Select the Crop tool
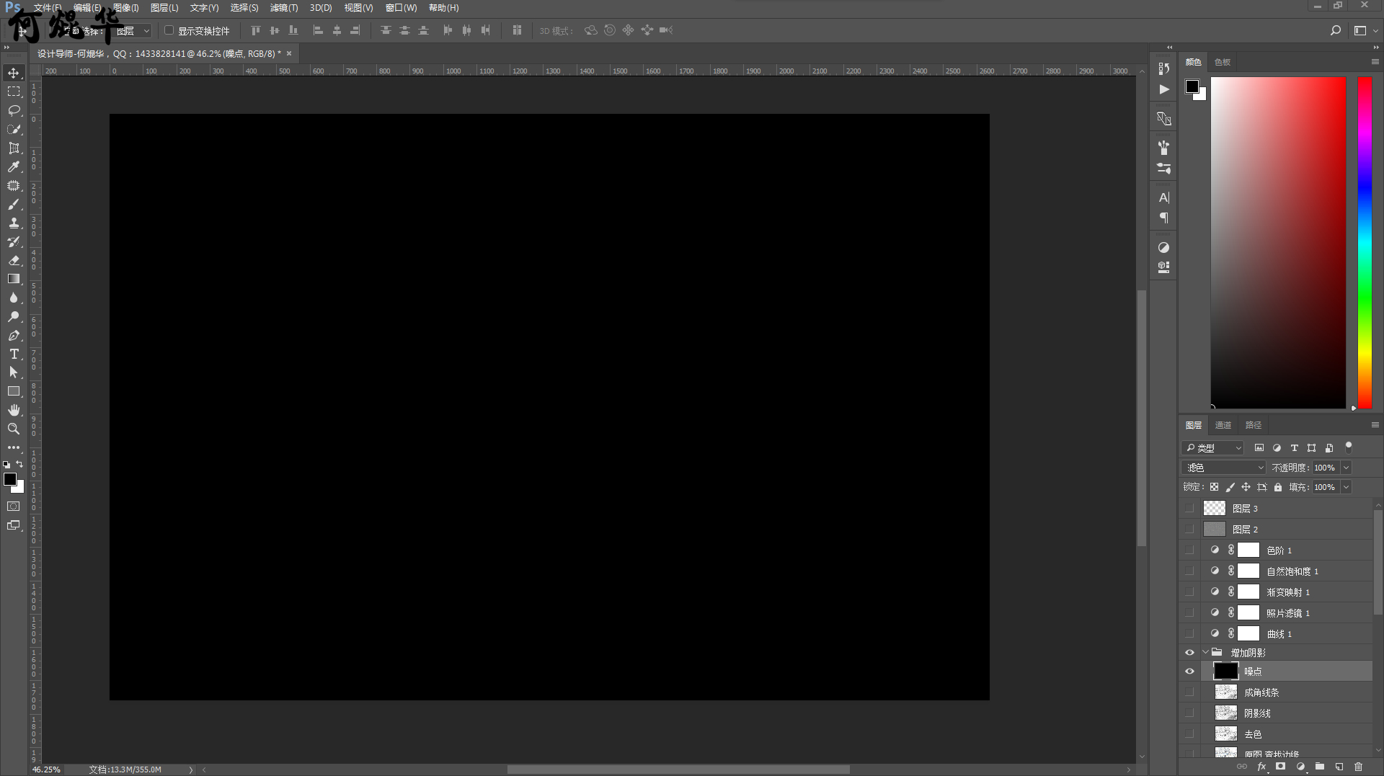Image resolution: width=1384 pixels, height=776 pixels. point(14,148)
